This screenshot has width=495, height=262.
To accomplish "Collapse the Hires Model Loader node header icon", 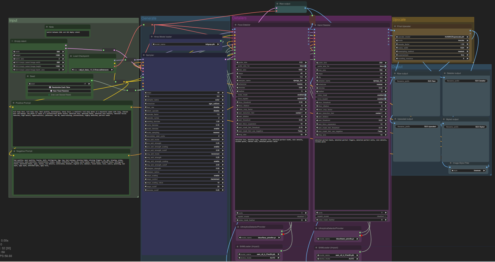I will (x=152, y=36).
